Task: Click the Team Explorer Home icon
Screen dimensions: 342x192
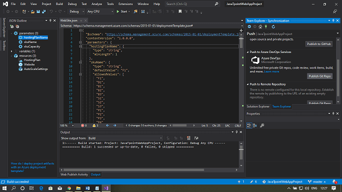Action: pos(260,26)
